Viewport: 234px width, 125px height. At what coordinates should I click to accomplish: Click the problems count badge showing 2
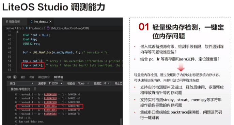tap(15, 77)
